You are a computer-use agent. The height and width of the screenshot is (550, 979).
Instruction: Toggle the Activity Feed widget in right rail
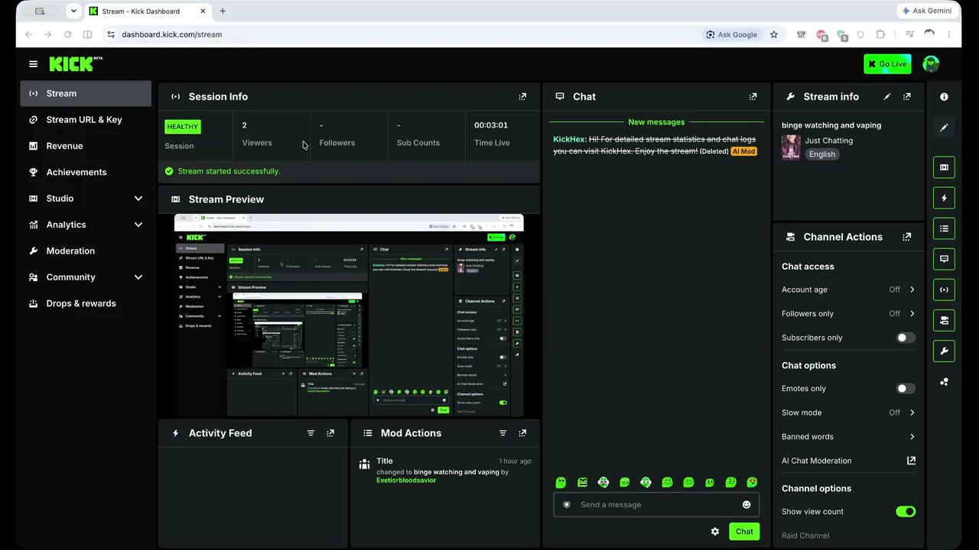[944, 198]
